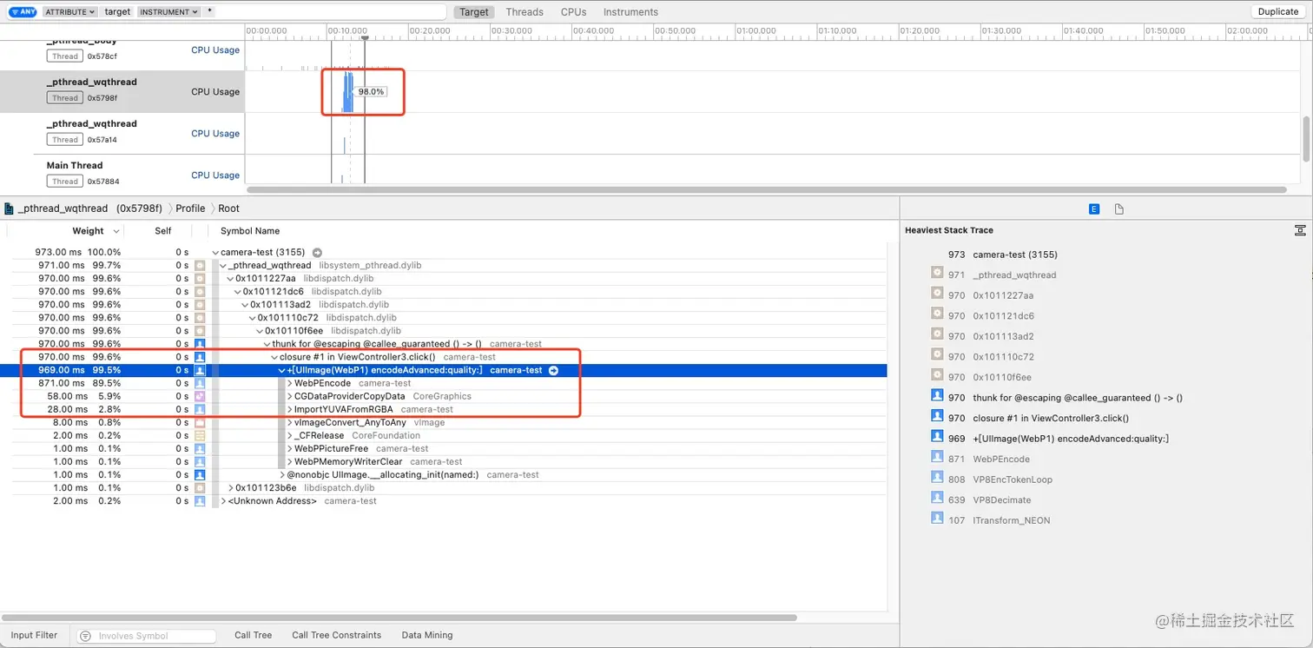Image resolution: width=1313 pixels, height=648 pixels.
Task: Click the Input Filter button
Action: coord(35,635)
